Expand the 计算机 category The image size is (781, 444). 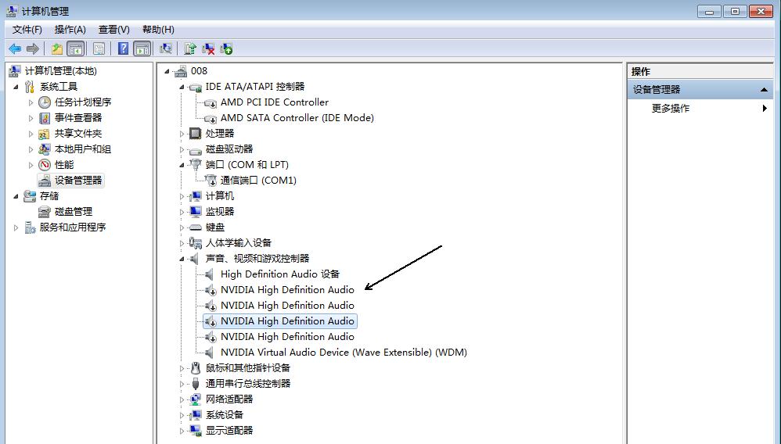point(182,197)
